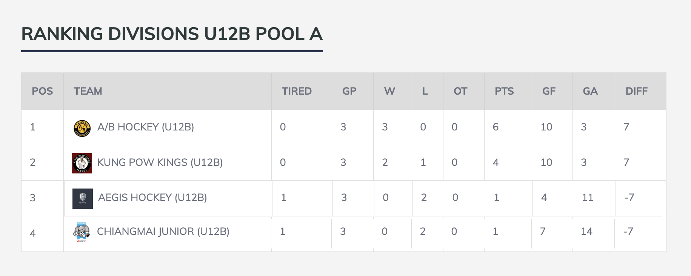Open the KUNG POW KINGS (U12B) team link
691x276 pixels.
click(x=160, y=163)
